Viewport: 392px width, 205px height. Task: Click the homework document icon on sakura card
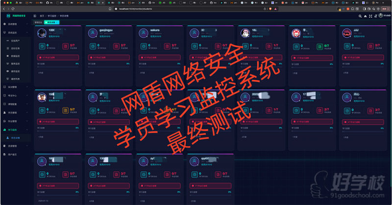(x=167, y=46)
